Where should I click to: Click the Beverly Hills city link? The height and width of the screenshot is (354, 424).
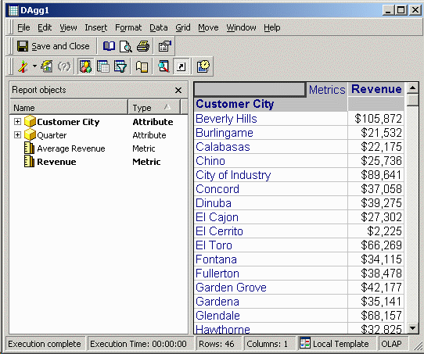click(226, 119)
